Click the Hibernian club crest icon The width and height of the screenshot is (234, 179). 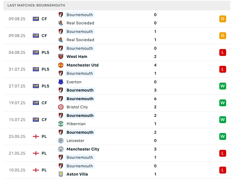(x=61, y=124)
